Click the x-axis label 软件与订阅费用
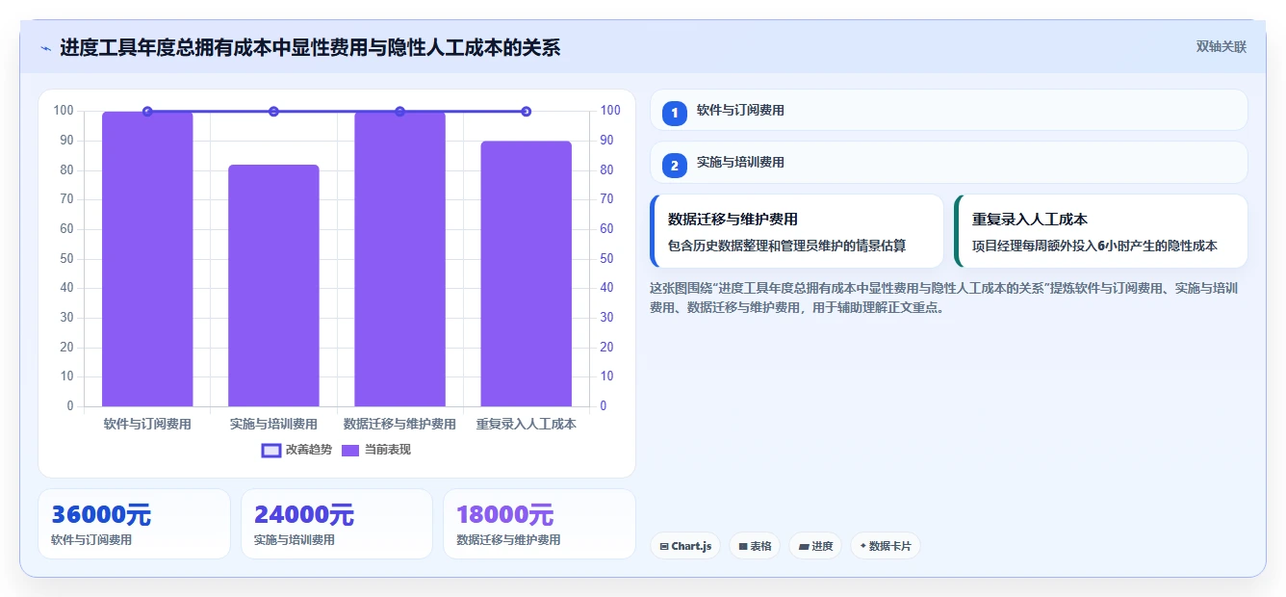The height and width of the screenshot is (597, 1286). (147, 424)
